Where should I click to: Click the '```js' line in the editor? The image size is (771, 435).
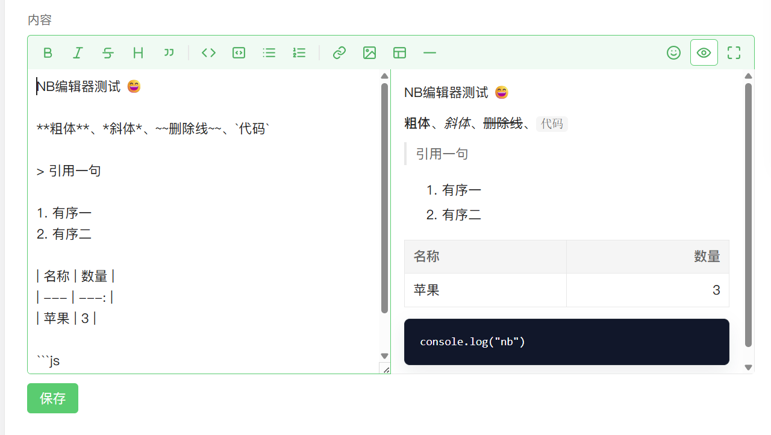click(48, 361)
